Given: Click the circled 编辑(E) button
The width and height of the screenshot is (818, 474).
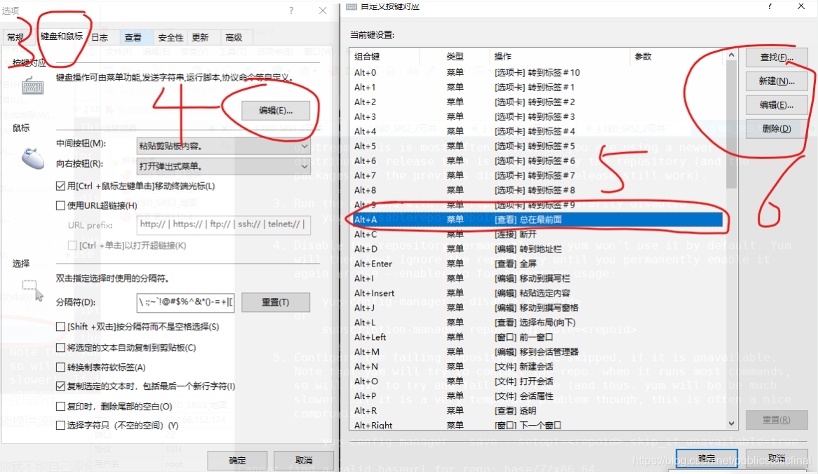Looking at the screenshot, I should (276, 111).
